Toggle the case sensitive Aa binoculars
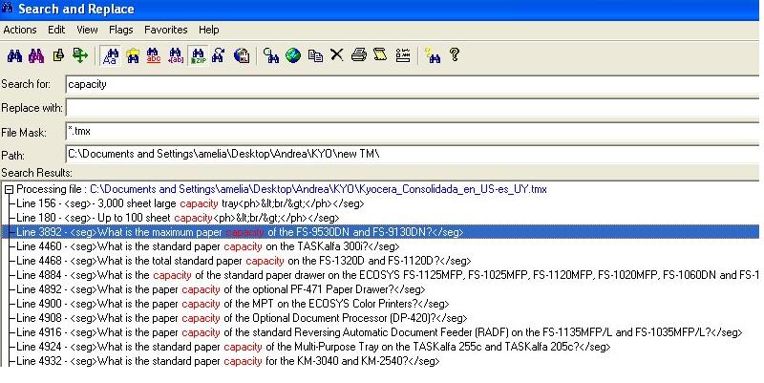The width and height of the screenshot is (764, 383). pos(111,55)
